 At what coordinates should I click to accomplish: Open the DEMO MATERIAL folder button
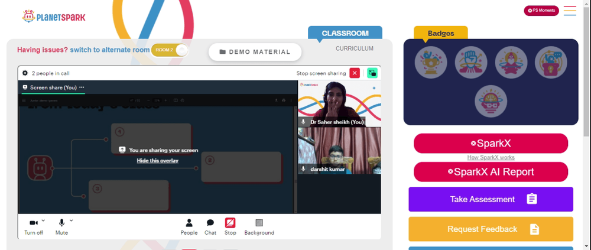click(x=255, y=52)
